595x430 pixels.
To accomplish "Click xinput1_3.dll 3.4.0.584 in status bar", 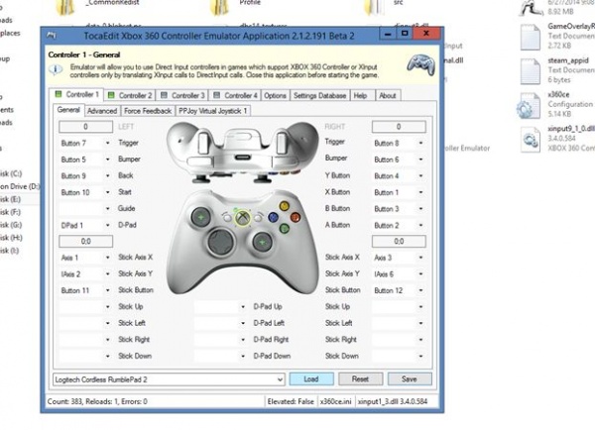I will (x=393, y=401).
